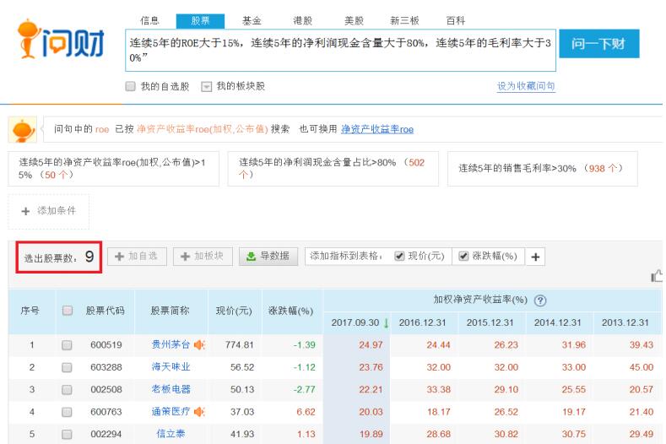Viewport: 666px width, 444px height.
Task: Click the help question mark beside 加权净资产收益率
Action: (x=540, y=301)
